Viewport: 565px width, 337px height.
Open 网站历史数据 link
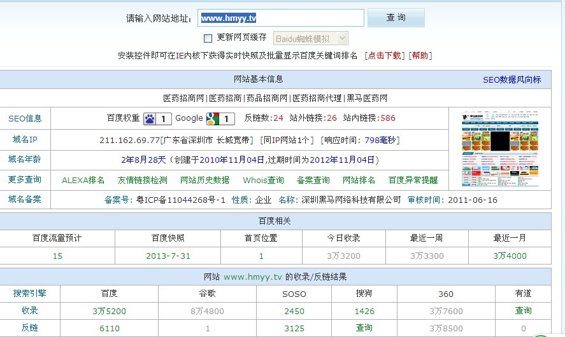(204, 180)
